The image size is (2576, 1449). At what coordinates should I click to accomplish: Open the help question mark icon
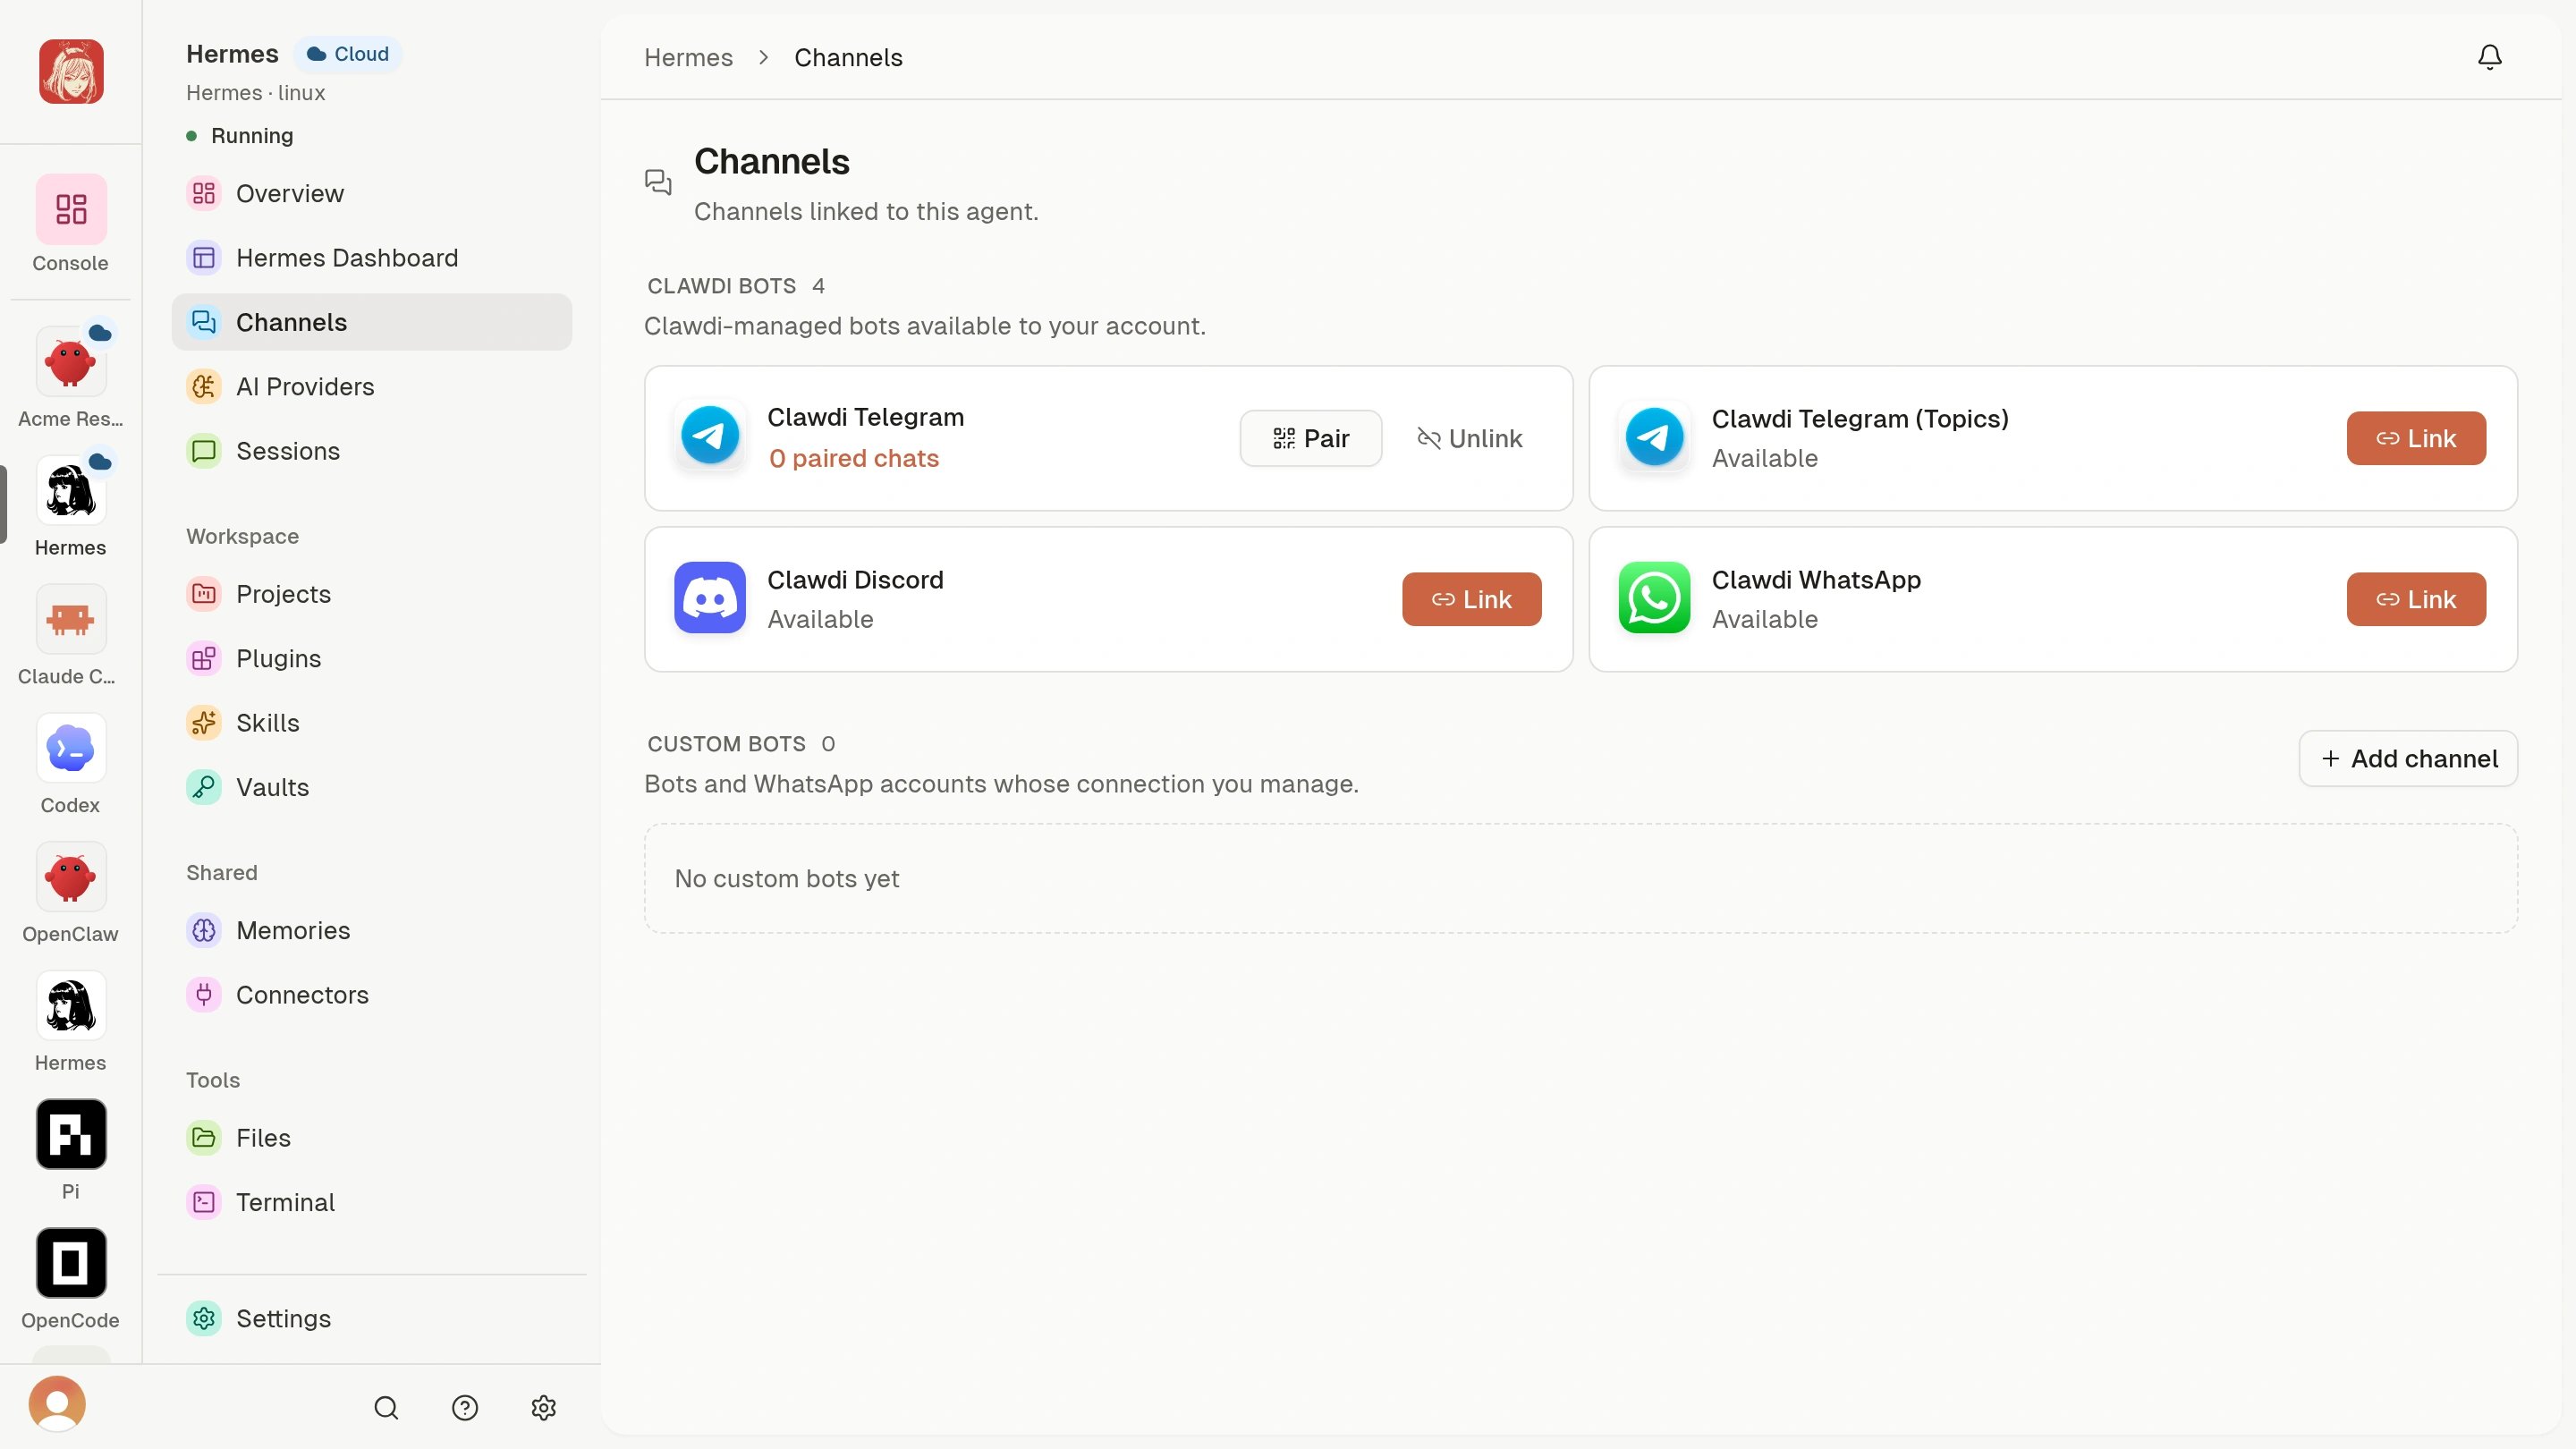click(x=465, y=1408)
